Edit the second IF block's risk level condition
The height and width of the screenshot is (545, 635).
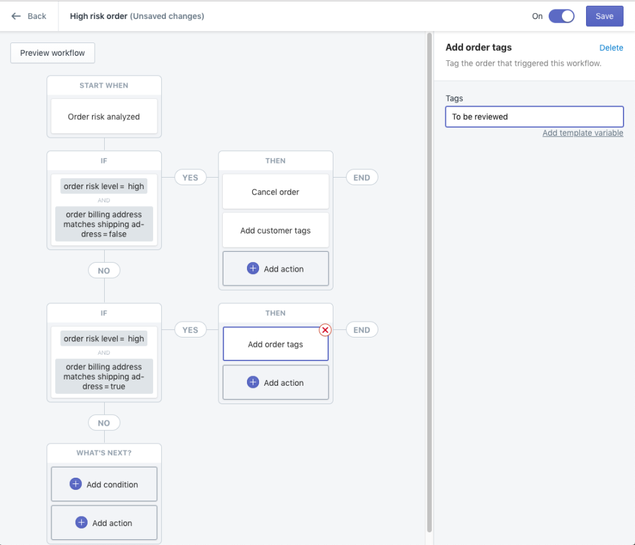pyautogui.click(x=104, y=338)
